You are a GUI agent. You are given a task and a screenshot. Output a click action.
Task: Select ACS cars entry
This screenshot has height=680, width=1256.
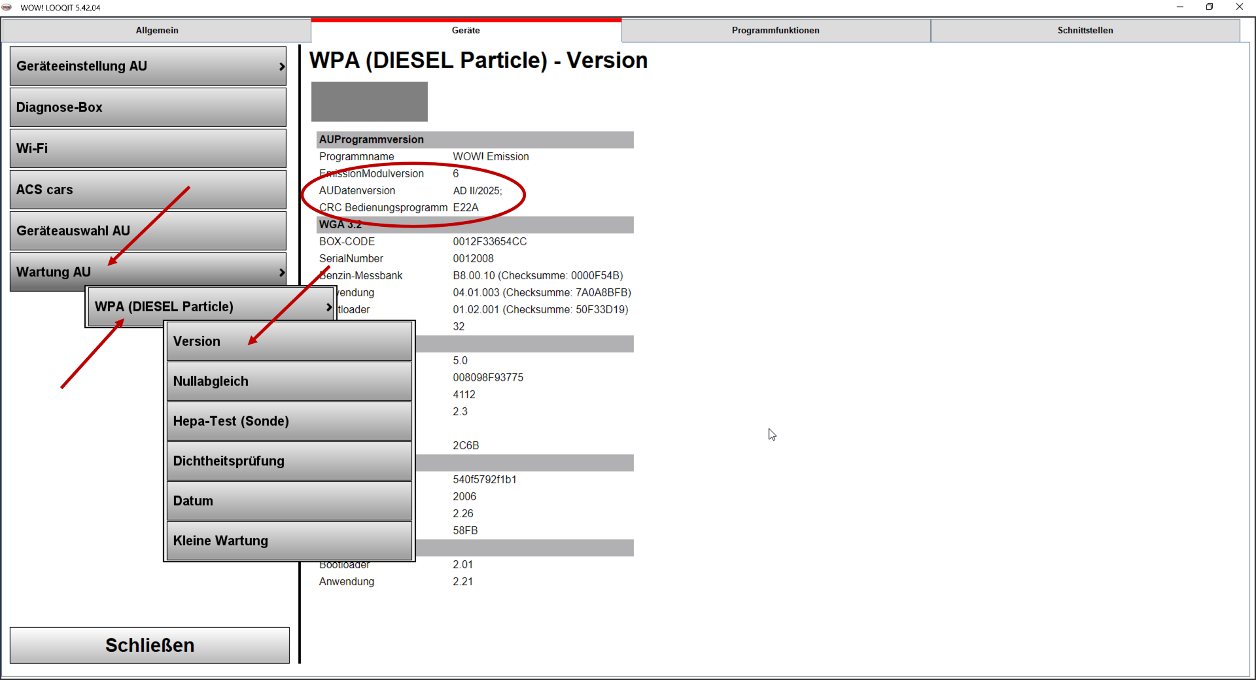(148, 190)
